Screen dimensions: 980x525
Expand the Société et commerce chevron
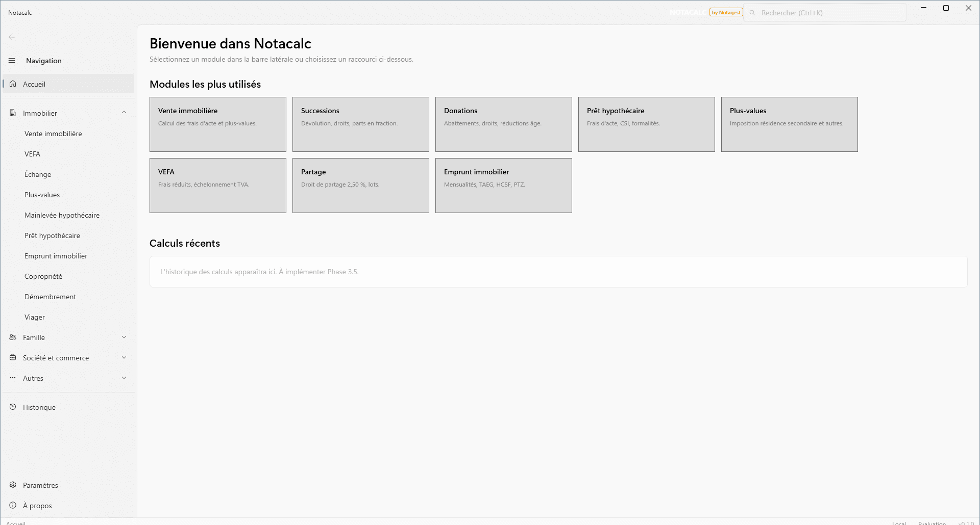[124, 357]
